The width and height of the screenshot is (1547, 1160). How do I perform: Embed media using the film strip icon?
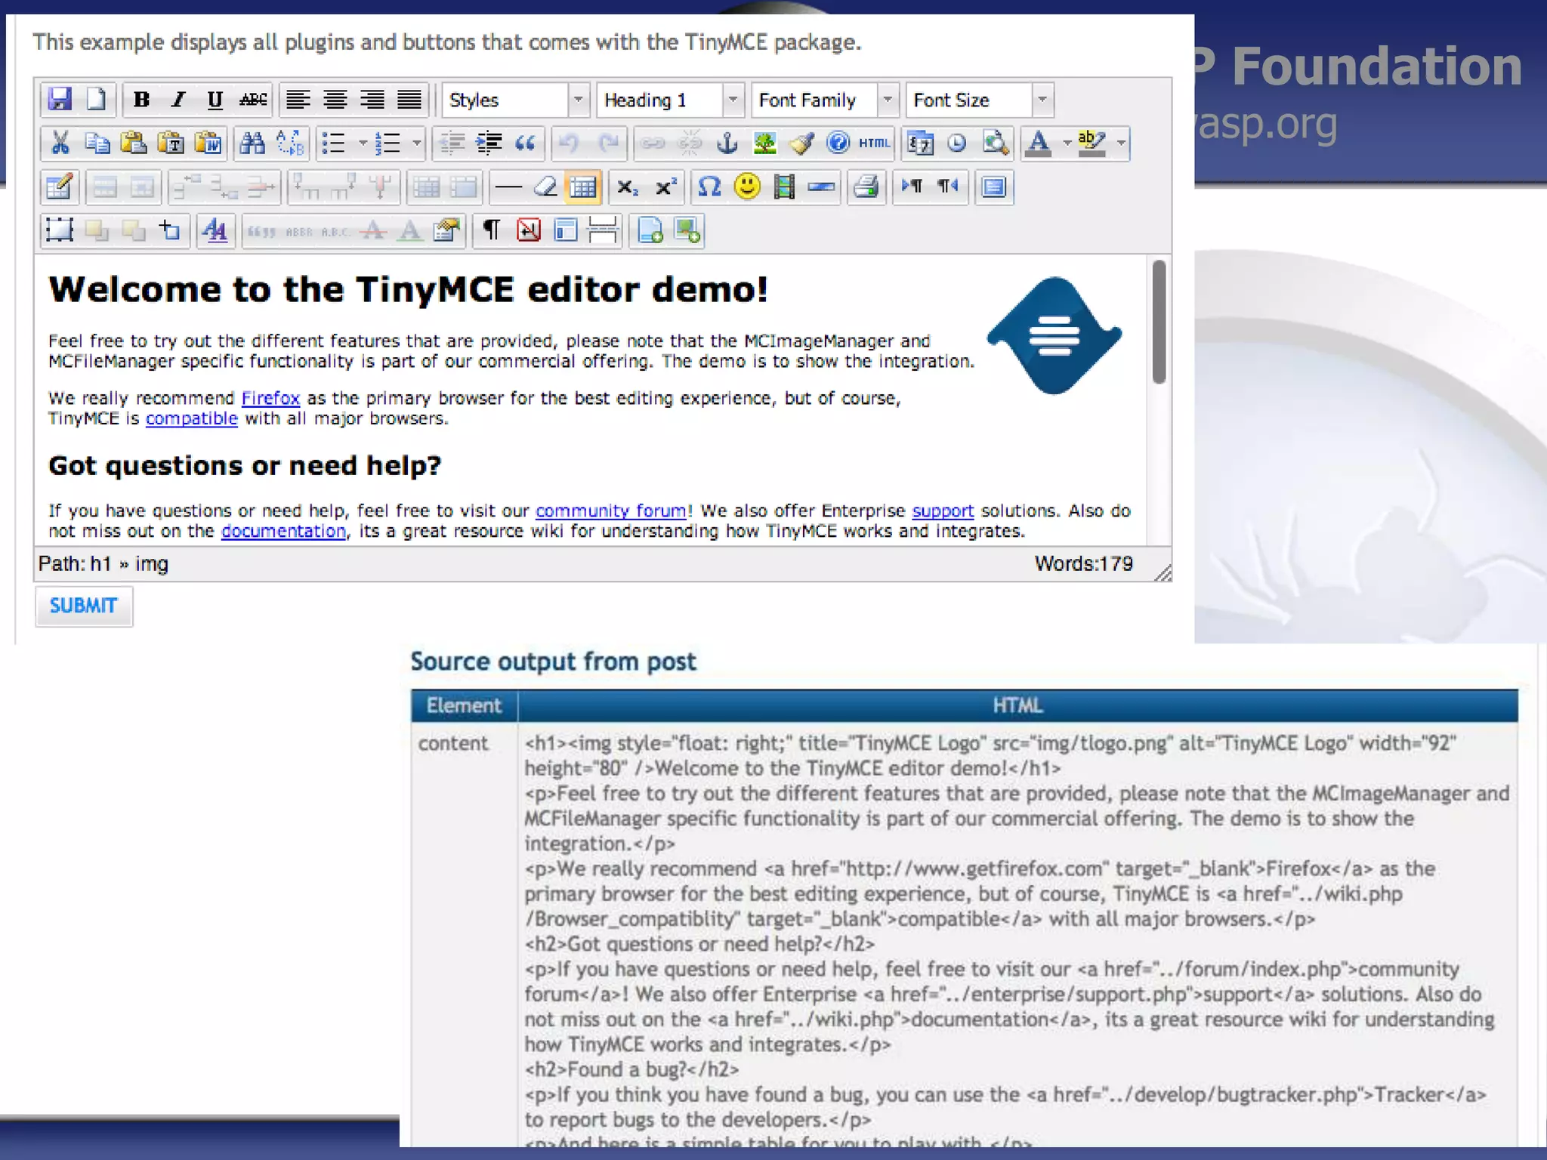click(x=784, y=187)
